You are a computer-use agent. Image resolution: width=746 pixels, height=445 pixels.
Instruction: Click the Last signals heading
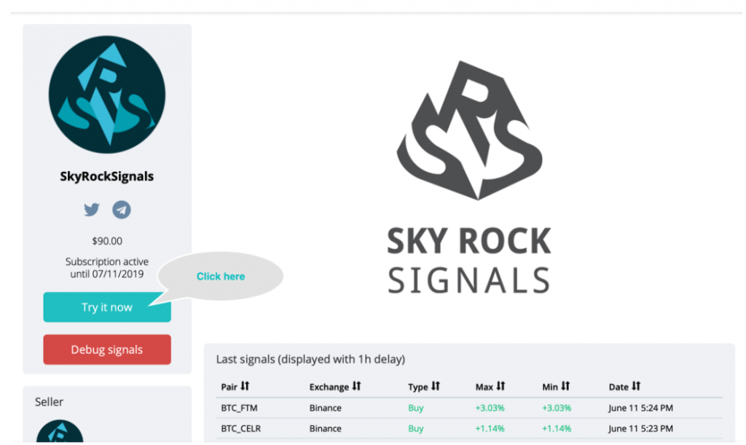coord(310,359)
